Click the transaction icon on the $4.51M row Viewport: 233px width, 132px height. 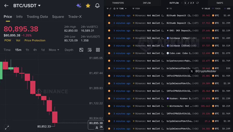pyautogui.click(x=109, y=46)
